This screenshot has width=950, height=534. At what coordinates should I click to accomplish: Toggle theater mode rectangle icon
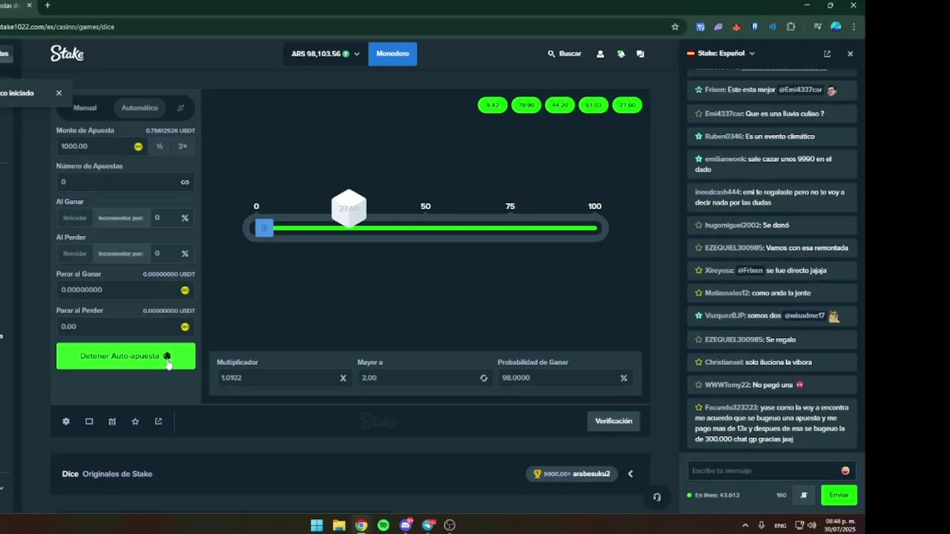pos(89,421)
